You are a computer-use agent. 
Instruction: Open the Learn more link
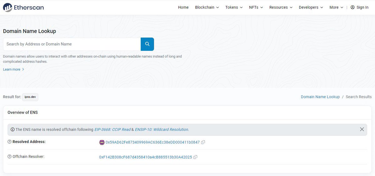click(x=13, y=69)
